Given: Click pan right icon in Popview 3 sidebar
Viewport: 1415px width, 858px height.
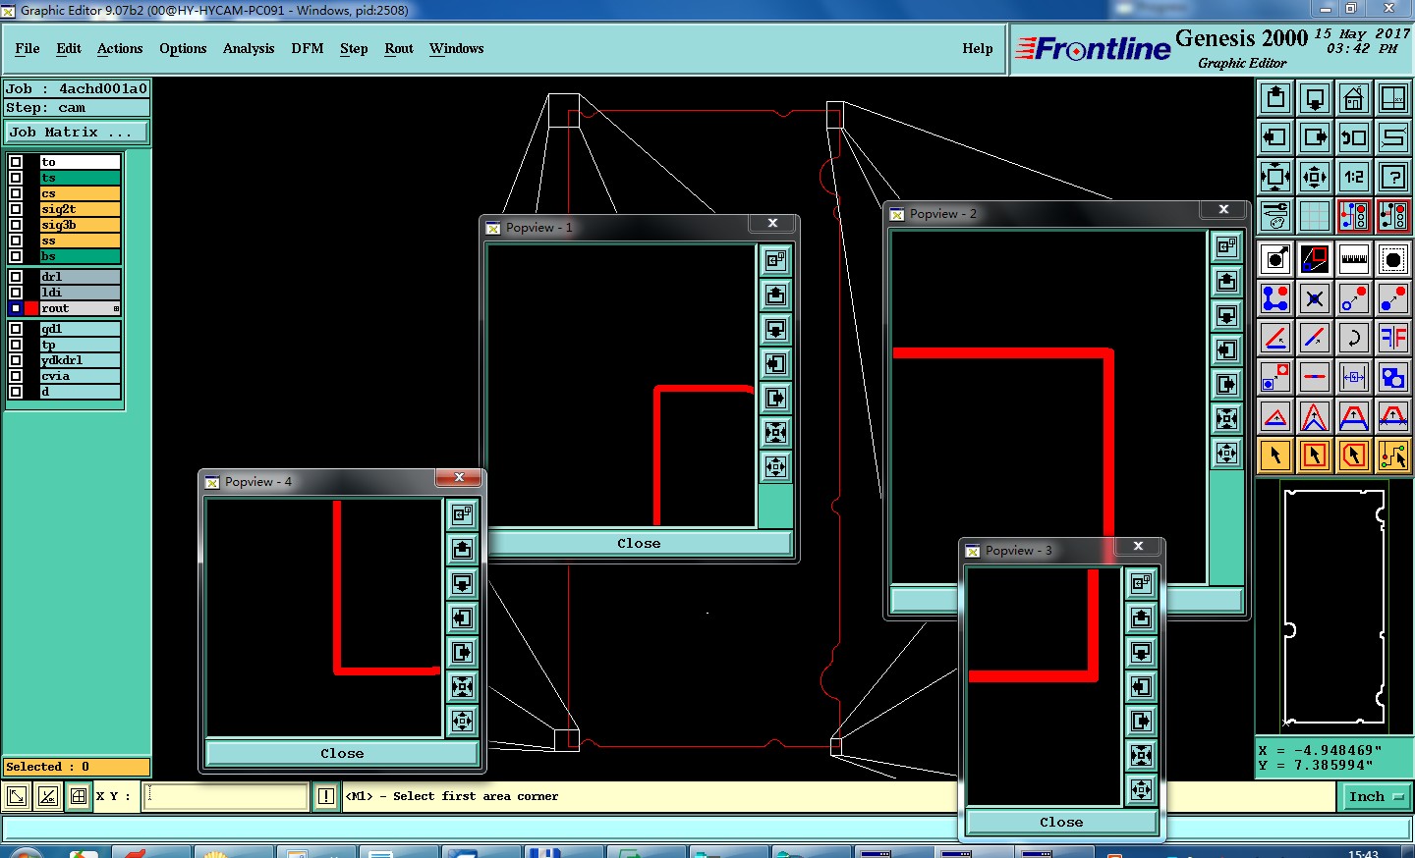Looking at the screenshot, I should click(1141, 721).
